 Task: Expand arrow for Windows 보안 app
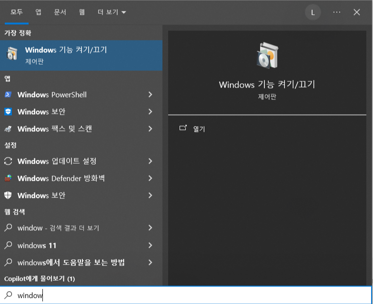point(150,112)
